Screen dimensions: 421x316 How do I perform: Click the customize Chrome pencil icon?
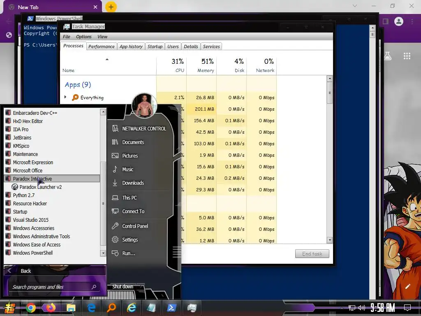407,286
